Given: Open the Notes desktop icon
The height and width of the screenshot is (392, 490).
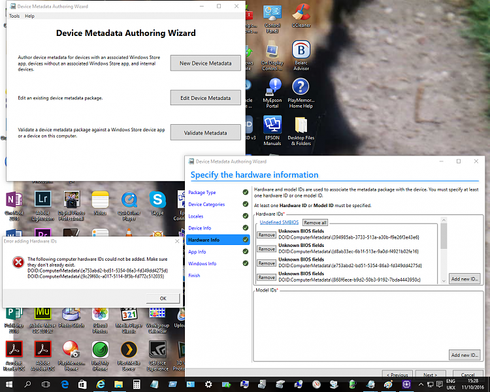Looking at the screenshot, I should point(100,204).
